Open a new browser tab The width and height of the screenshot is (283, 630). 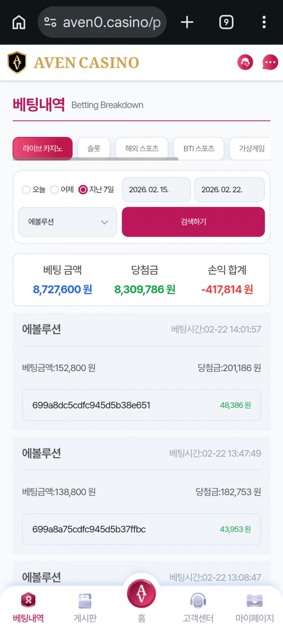(187, 22)
